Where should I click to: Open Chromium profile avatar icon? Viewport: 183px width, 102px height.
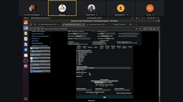(x=154, y=29)
